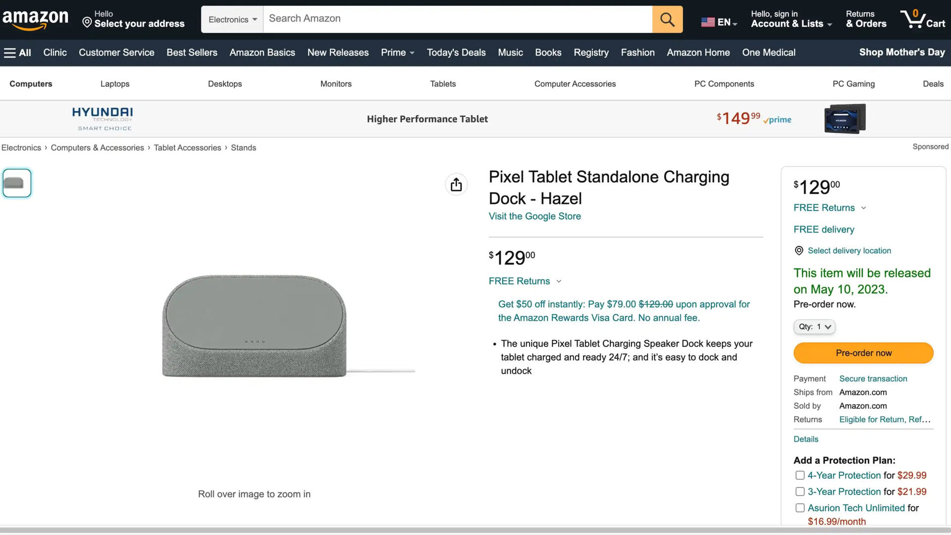Click the Hyundai tablet ad image
Screen dimensions: 951x535
coord(845,119)
